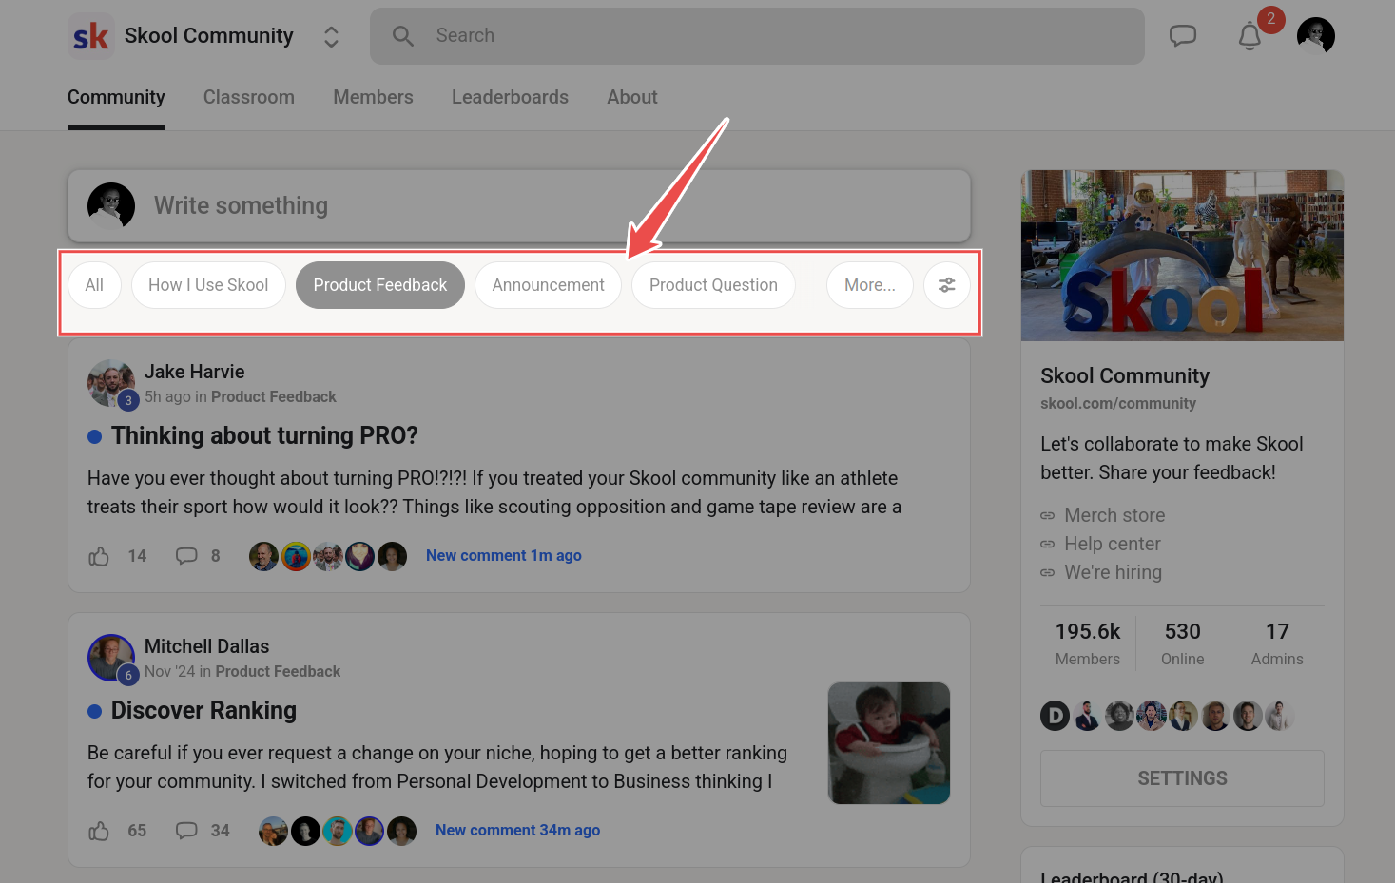Viewport: 1395px width, 883px height.
Task: Open Mitchell Dallas's profile avatar
Action: [111, 658]
